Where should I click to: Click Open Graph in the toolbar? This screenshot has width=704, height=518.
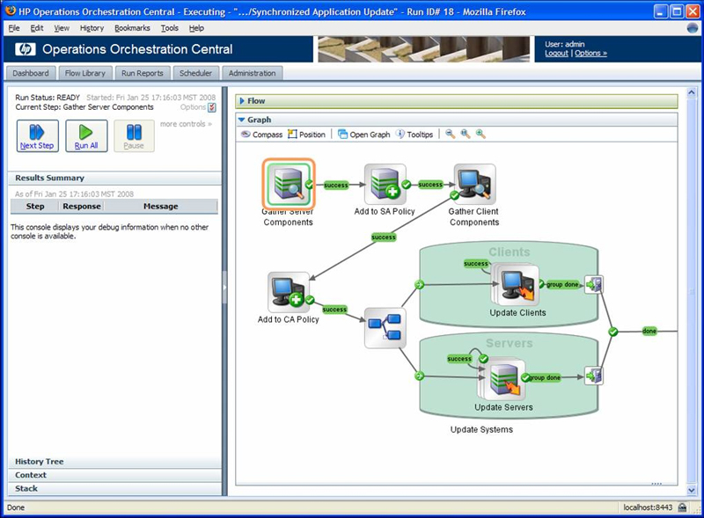pos(364,135)
